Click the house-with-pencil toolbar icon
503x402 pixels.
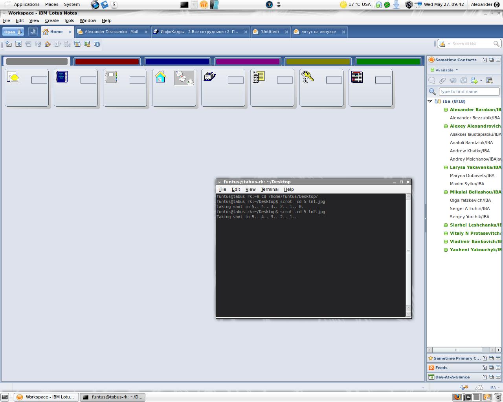(48, 44)
